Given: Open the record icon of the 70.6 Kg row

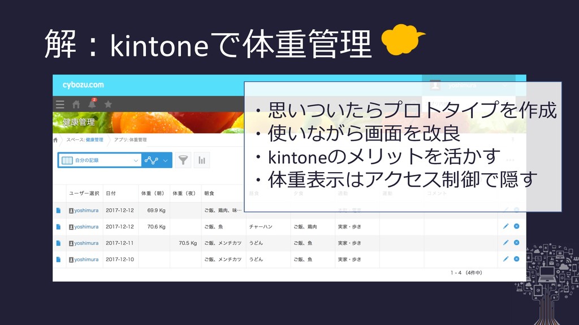Looking at the screenshot, I should point(58,227).
